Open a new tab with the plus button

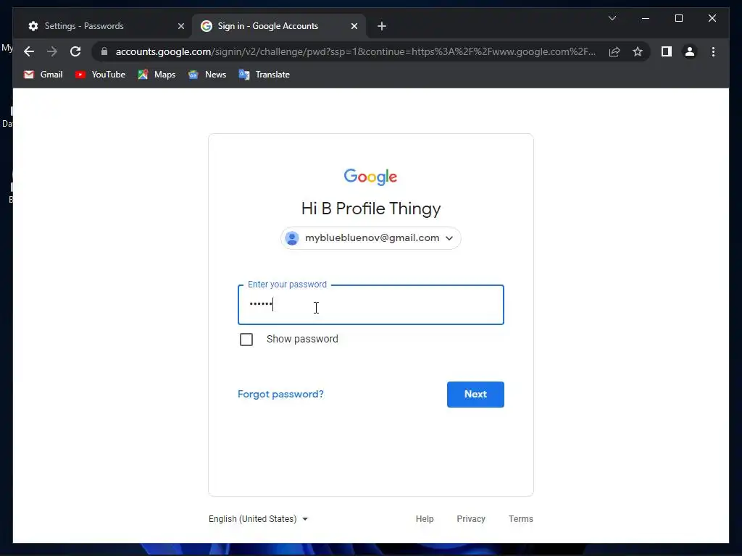tap(382, 26)
